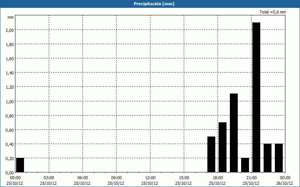The width and height of the screenshot is (300, 187).
Task: Select the 0,20 mm bar after 00:00 on 25/10/12
Action: (x=20, y=165)
